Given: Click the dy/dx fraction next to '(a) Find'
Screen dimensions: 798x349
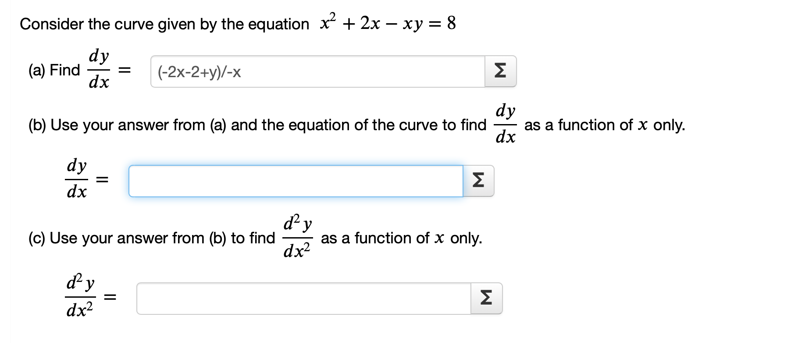Looking at the screenshot, I should pos(99,69).
